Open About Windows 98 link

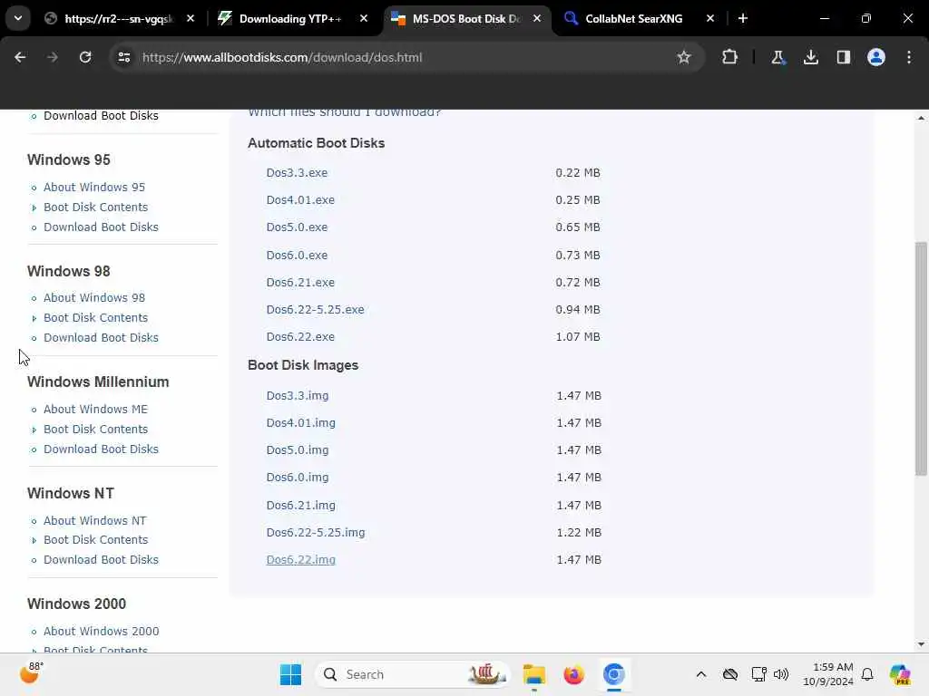(94, 297)
